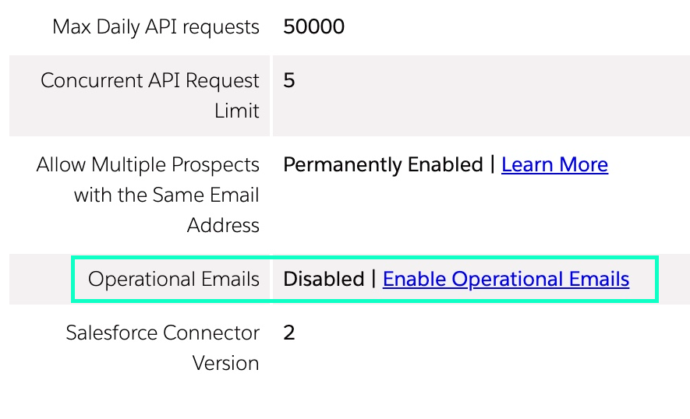Click the Salesforce Connector label line
The image size is (690, 419).
pyautogui.click(x=162, y=333)
